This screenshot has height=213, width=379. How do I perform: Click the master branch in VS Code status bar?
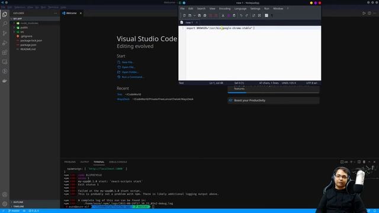[14, 211]
